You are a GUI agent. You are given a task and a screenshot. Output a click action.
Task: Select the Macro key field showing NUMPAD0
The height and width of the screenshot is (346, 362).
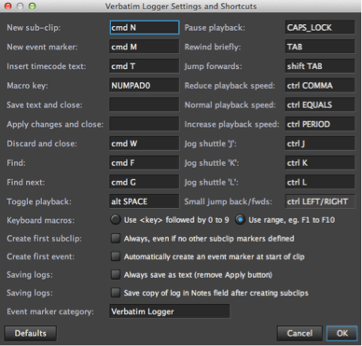point(145,85)
